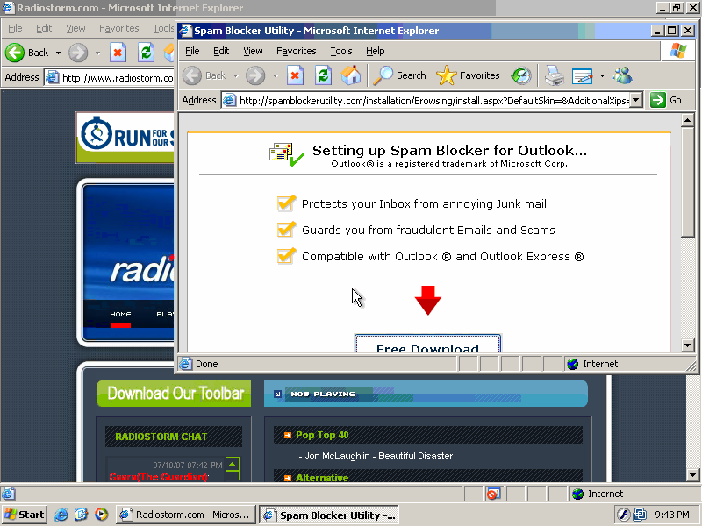The image size is (702, 526).
Task: Click the Start button
Action: [x=25, y=515]
